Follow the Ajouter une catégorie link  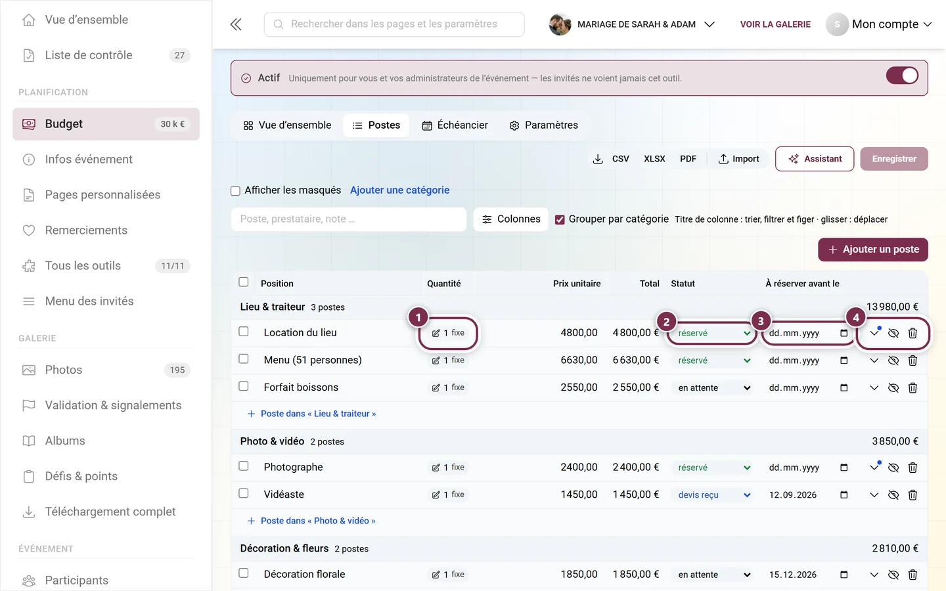[x=400, y=190]
